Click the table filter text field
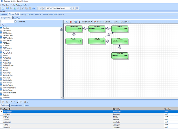Viewport: 178px width, 129px height. click(8, 21)
